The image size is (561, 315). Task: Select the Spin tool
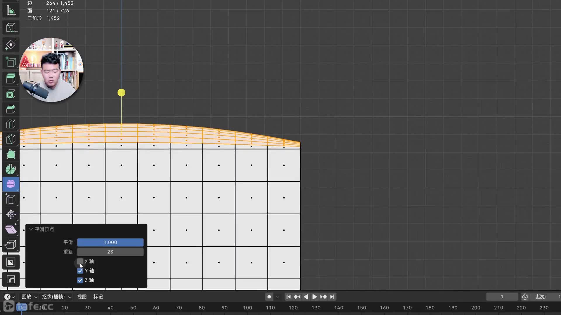pyautogui.click(x=11, y=169)
